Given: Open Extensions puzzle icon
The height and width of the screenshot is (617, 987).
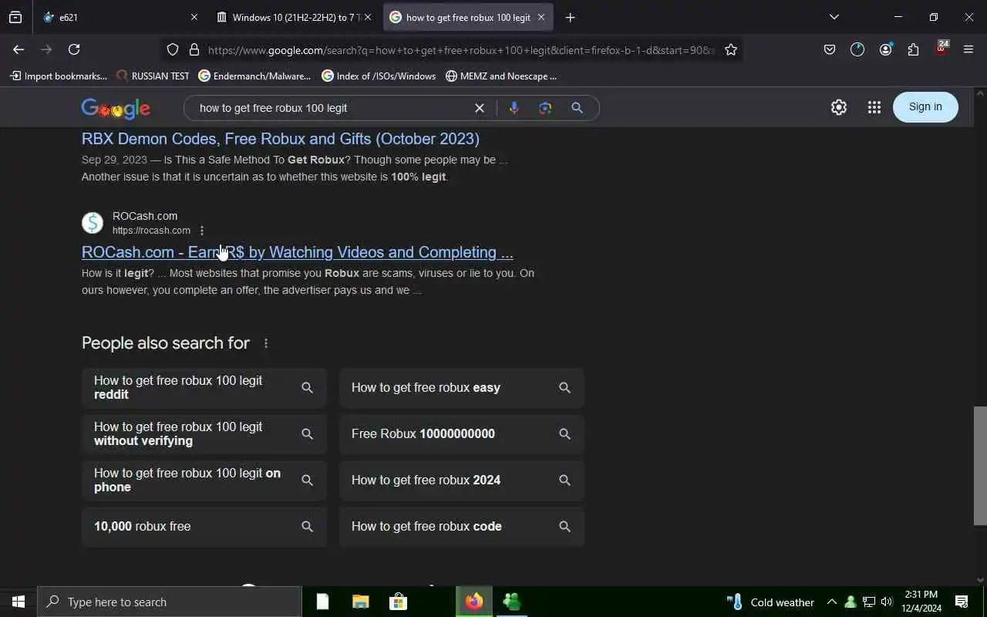Looking at the screenshot, I should (x=913, y=49).
